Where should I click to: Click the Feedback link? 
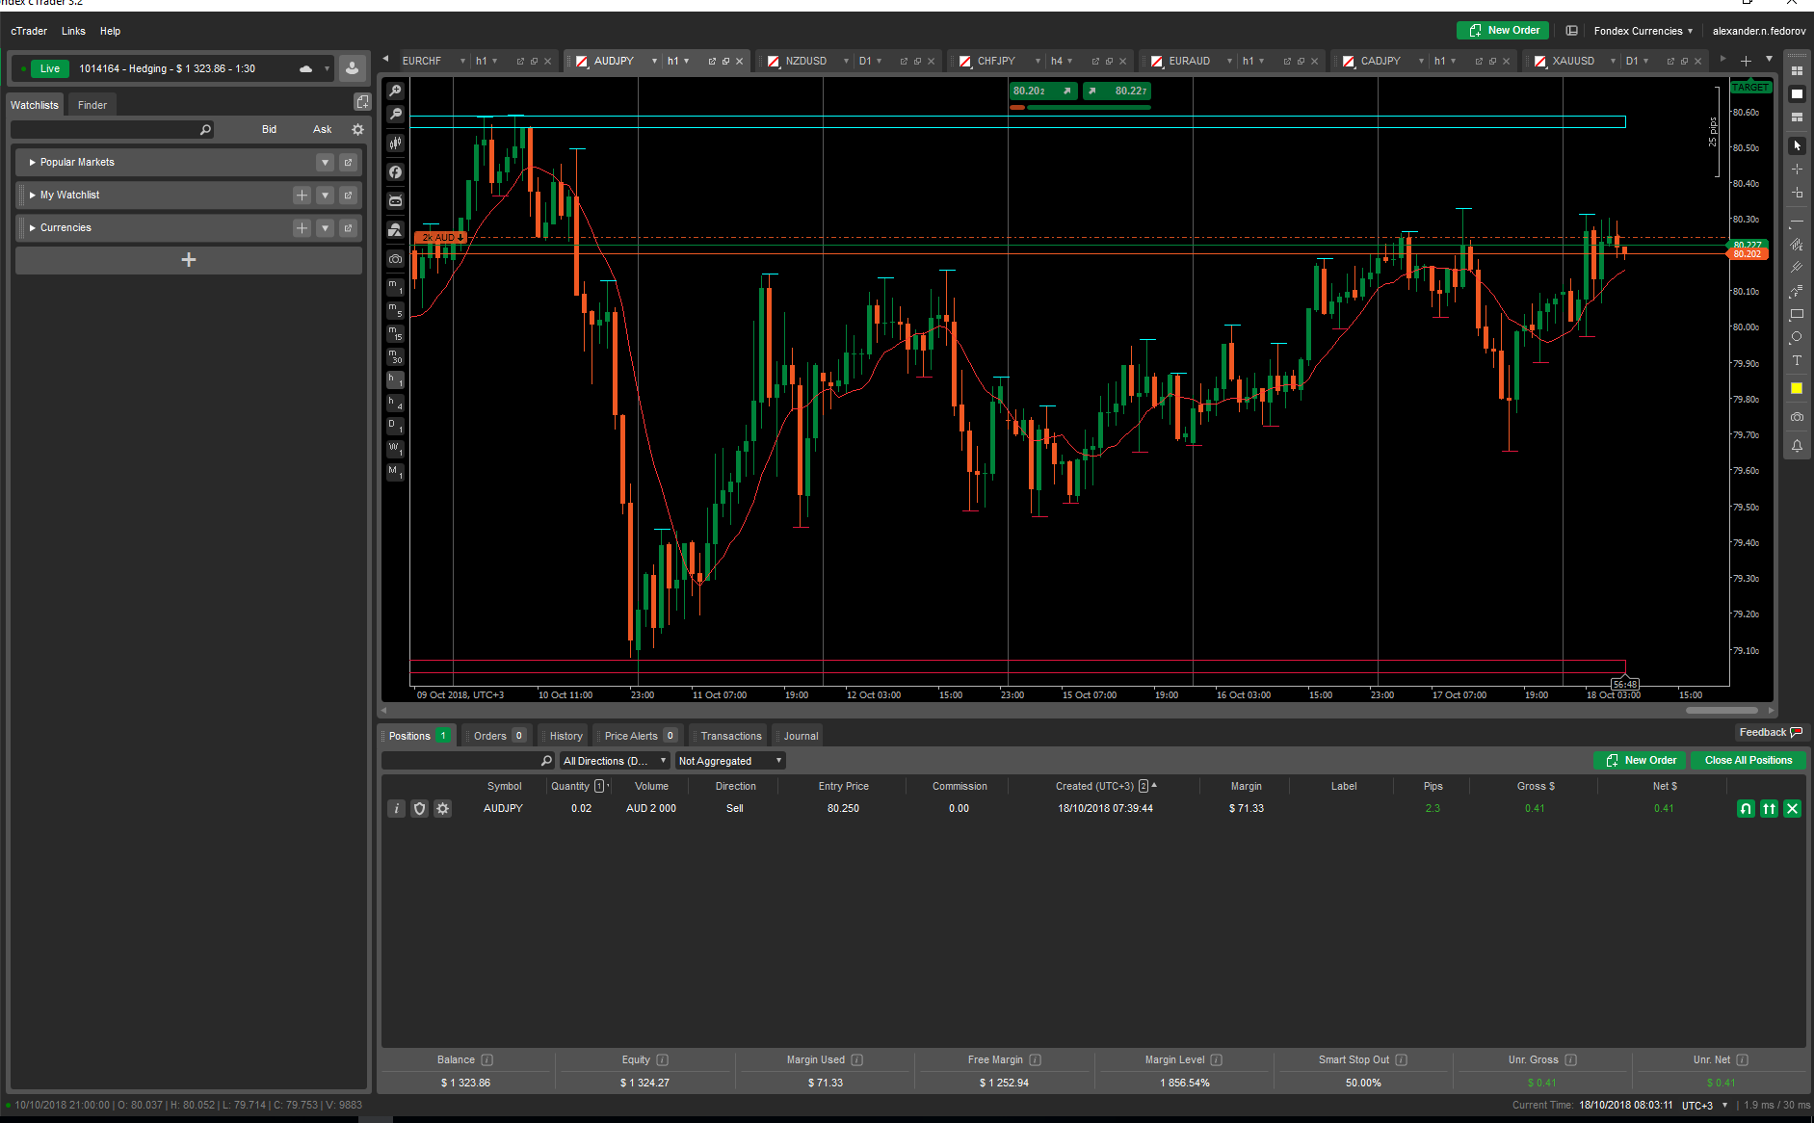point(1771,733)
